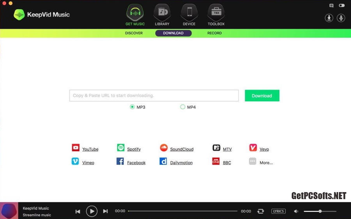This screenshot has width=351, height=219.
Task: Click the KeepVid Music logo
Action: coord(42,15)
